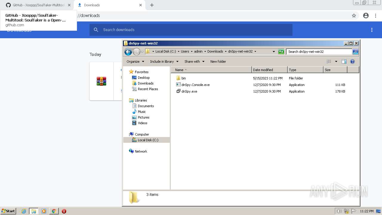
Task: Click the Favorites star icon
Action: click(131, 72)
